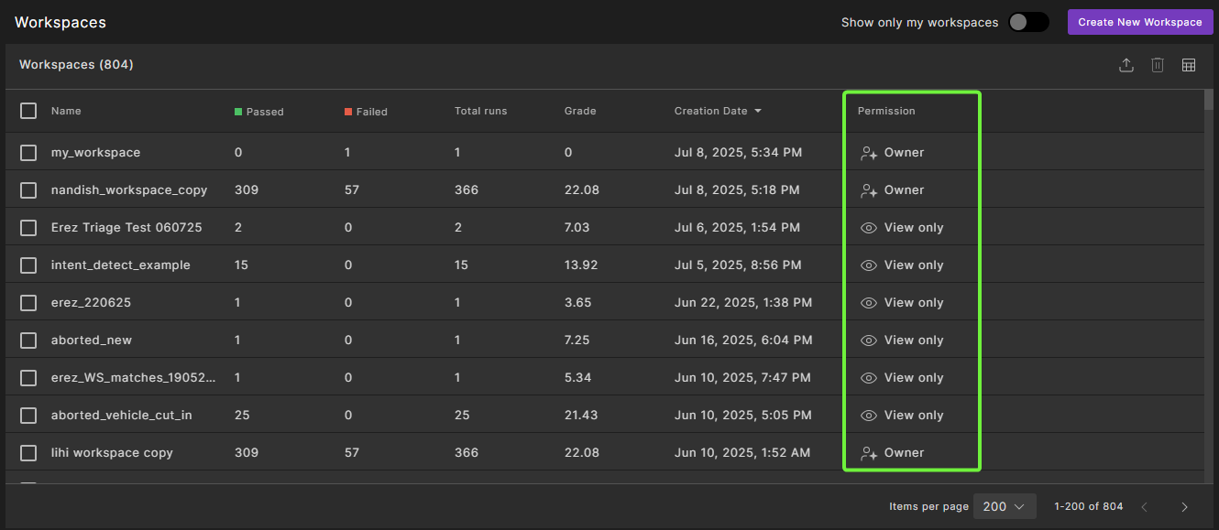Screen dimensions: 1219x530
Task: Click Create New Workspace button
Action: coord(1139,22)
